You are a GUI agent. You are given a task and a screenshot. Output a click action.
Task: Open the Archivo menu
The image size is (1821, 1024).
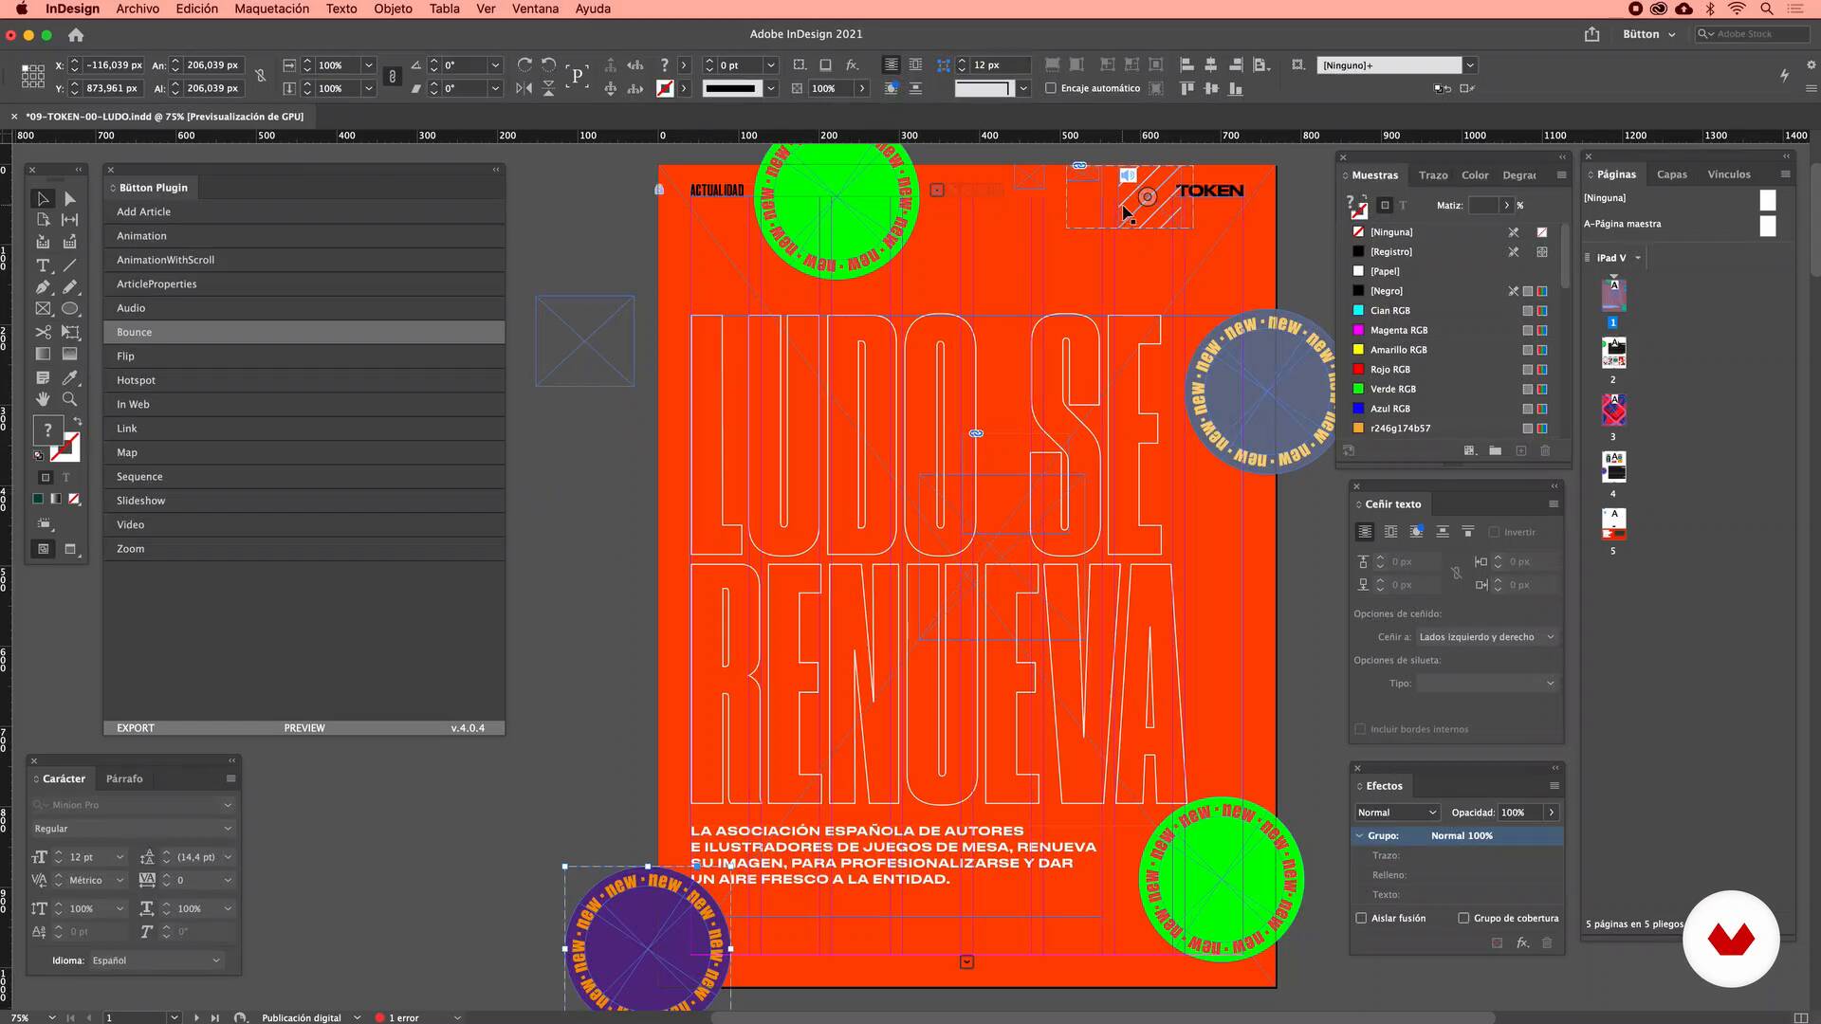point(138,9)
